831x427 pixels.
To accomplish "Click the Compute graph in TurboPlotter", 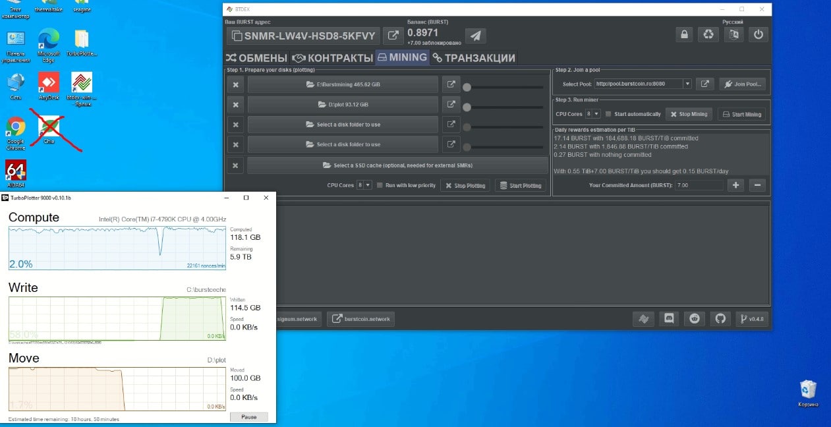I will [117, 248].
